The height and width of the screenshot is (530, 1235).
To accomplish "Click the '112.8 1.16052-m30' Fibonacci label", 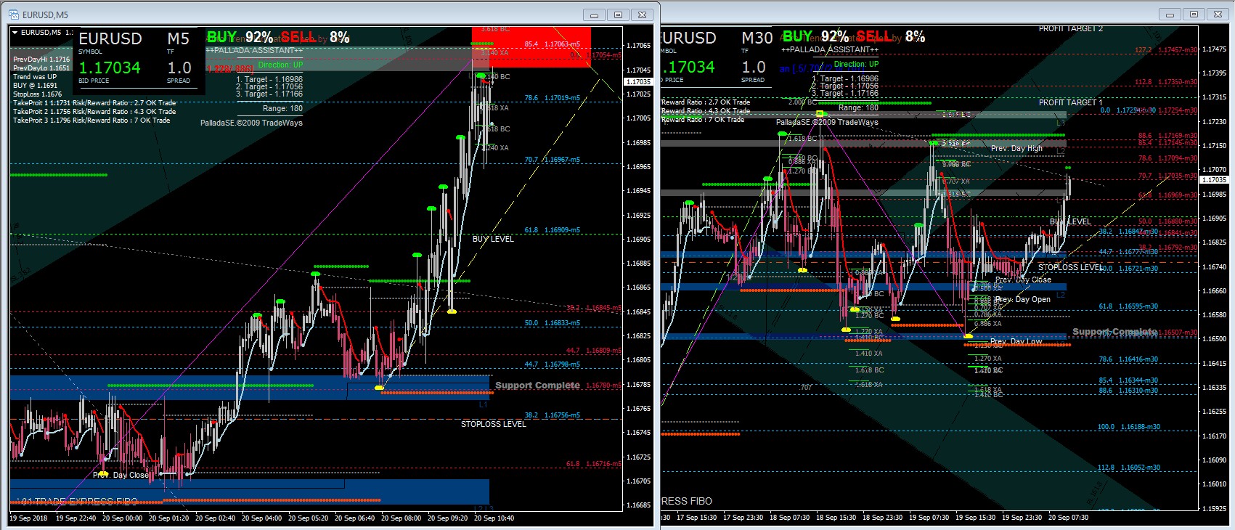I will 1129,468.
